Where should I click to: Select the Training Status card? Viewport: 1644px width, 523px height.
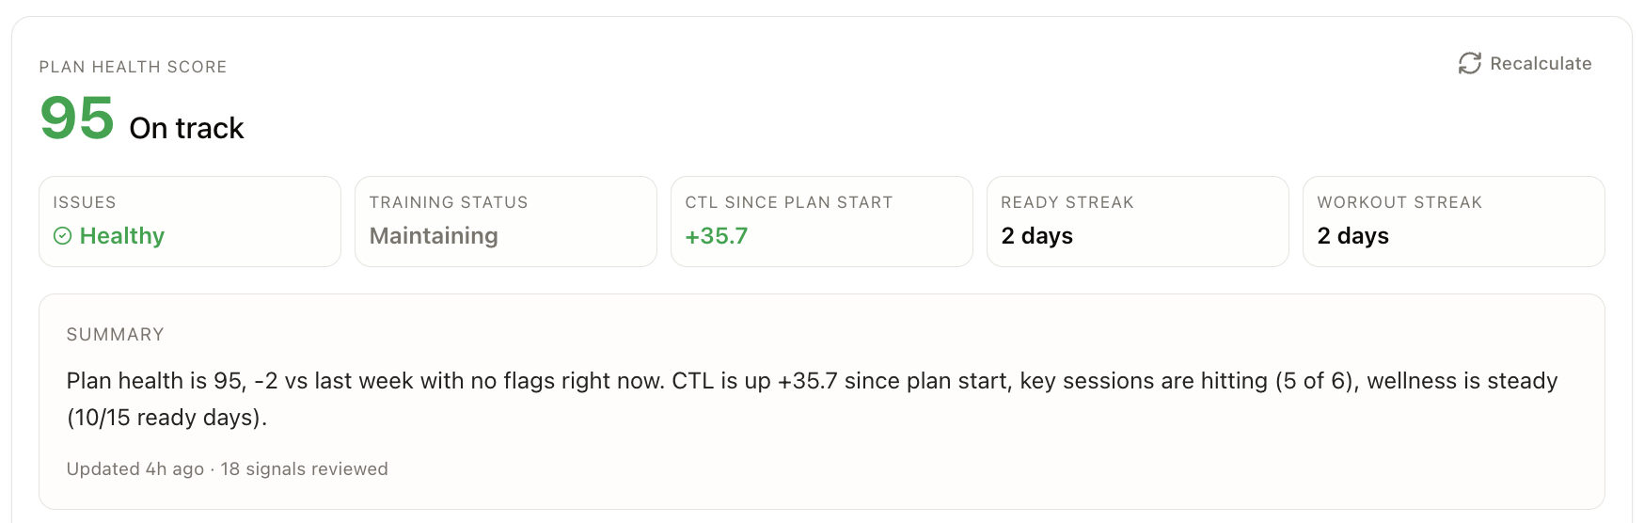tap(506, 222)
